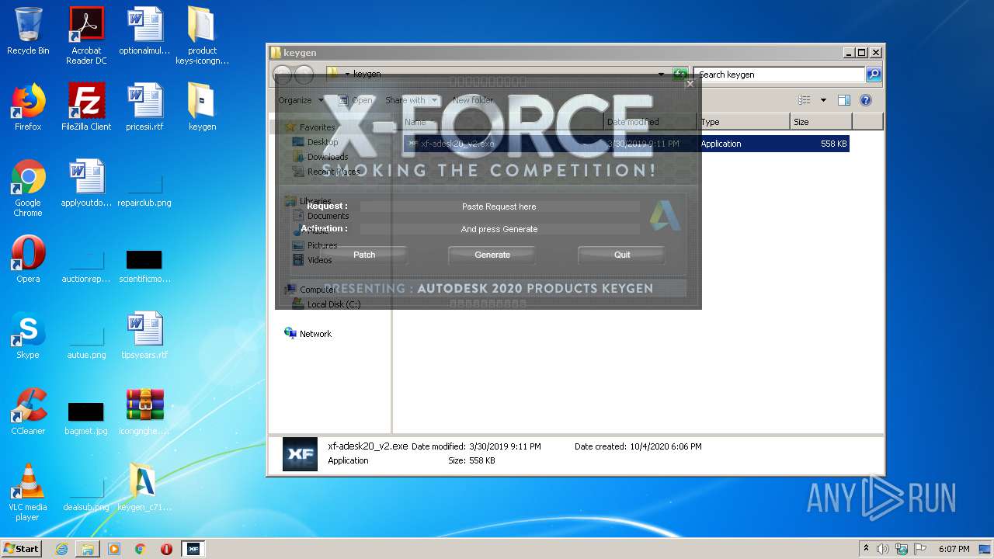Launch the CCleaner desktop shortcut

(28, 411)
